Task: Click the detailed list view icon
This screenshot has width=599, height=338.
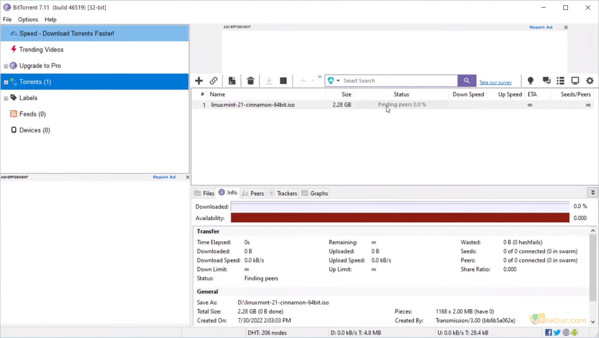Action: coord(560,81)
